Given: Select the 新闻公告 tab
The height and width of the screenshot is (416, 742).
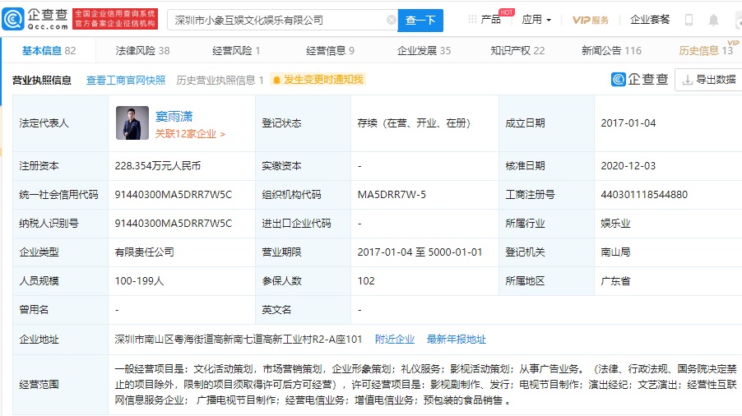Looking at the screenshot, I should [x=611, y=51].
